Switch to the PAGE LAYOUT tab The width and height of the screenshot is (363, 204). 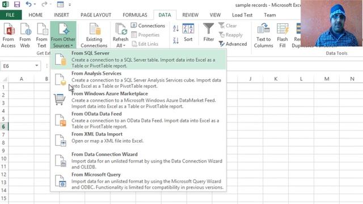[x=96, y=15]
